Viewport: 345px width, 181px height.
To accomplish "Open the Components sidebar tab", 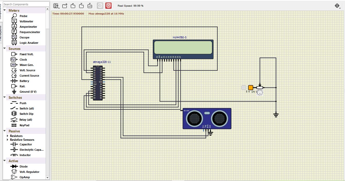I will [x=2, y=10].
